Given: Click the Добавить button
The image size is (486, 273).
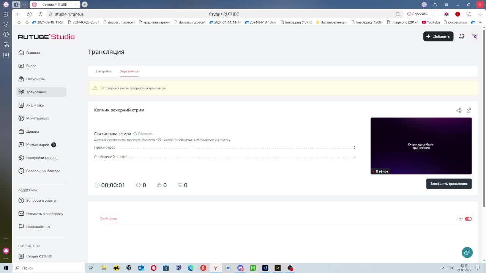Looking at the screenshot, I should [438, 36].
